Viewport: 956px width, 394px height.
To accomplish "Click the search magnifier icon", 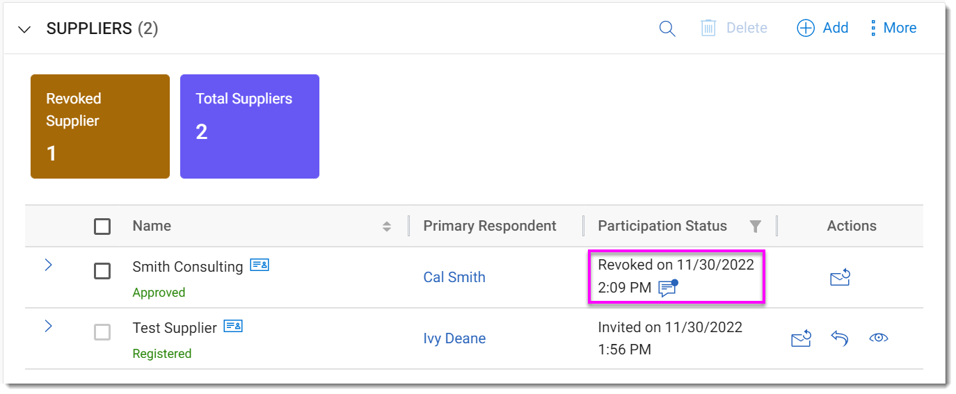I will tap(667, 28).
